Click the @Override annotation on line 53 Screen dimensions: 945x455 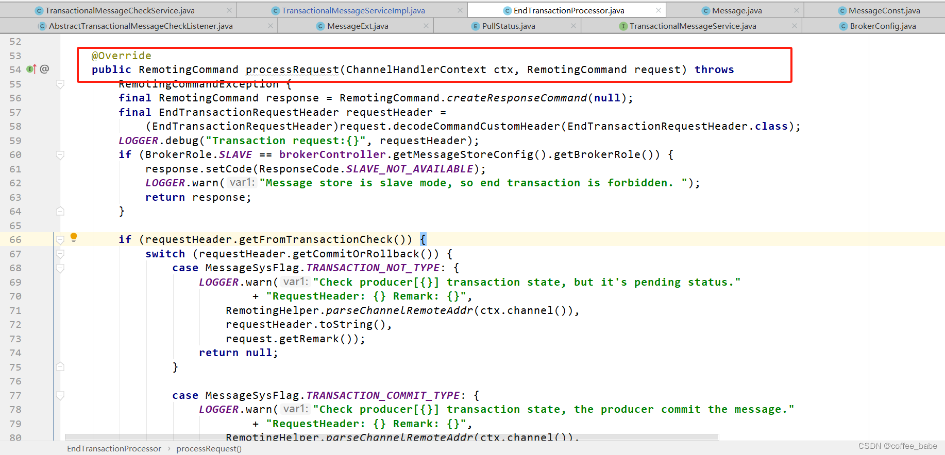pos(122,56)
